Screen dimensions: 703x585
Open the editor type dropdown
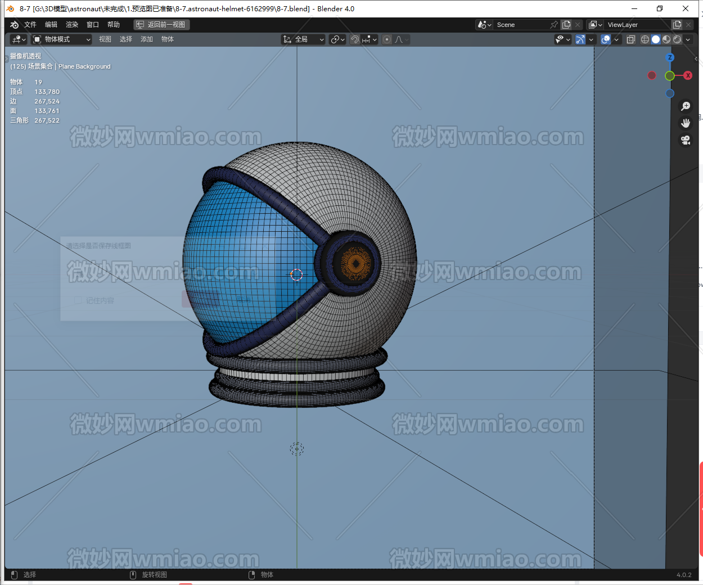[19, 39]
